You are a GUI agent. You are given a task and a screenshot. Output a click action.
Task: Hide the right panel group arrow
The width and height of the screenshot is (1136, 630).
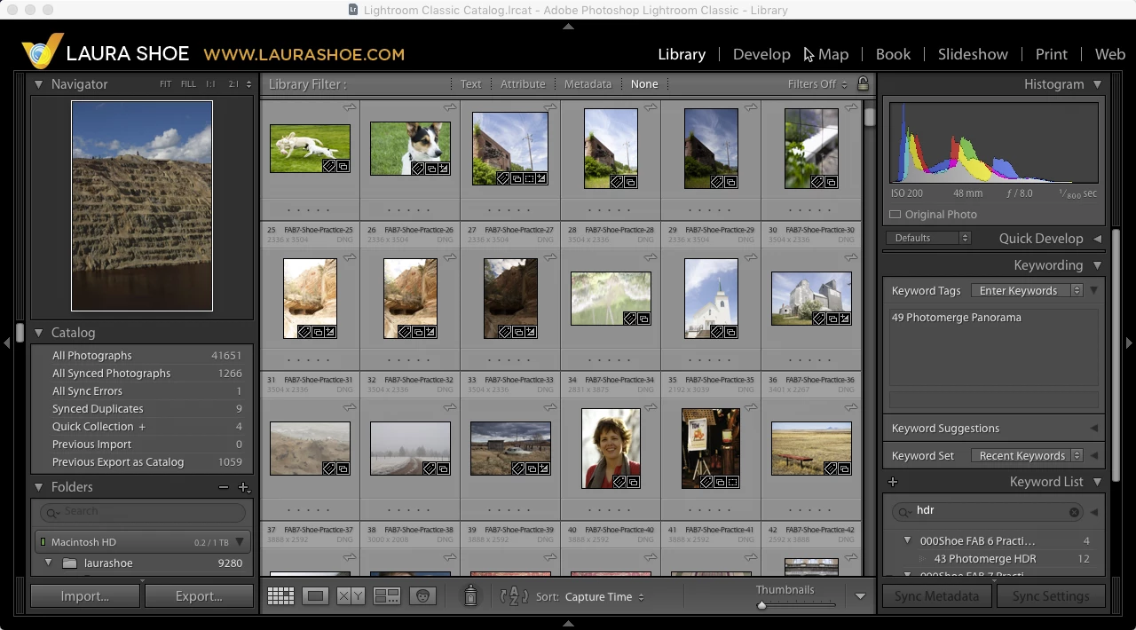pos(1129,343)
